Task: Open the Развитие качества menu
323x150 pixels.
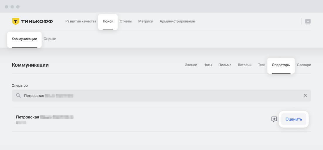Action: (x=81, y=21)
